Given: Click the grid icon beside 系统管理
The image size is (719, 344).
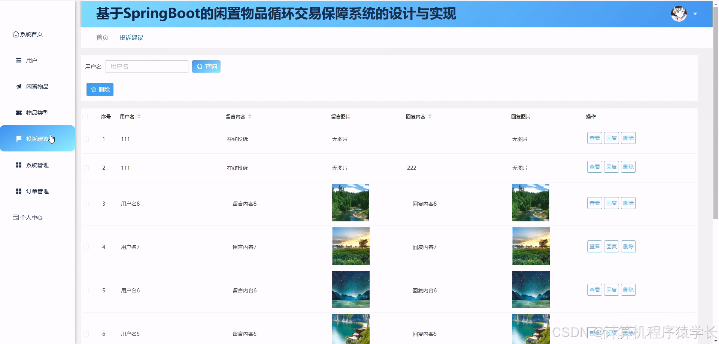Looking at the screenshot, I should point(19,165).
